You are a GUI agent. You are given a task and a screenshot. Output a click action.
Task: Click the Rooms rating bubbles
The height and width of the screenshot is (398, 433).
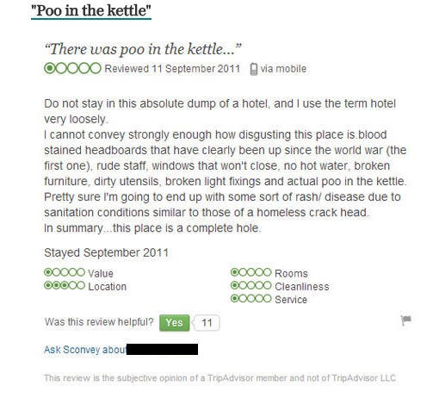pos(251,272)
